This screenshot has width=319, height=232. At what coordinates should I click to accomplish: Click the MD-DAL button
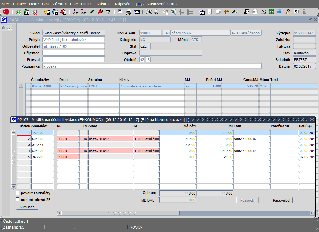[x=148, y=200]
